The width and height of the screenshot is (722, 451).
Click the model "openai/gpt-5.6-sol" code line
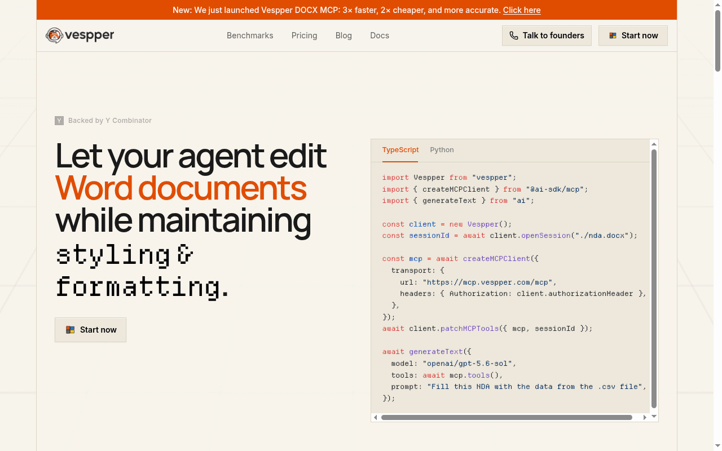pyautogui.click(x=454, y=364)
